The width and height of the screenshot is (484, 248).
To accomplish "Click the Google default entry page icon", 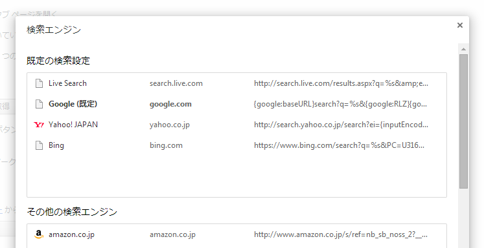I will 39,104.
